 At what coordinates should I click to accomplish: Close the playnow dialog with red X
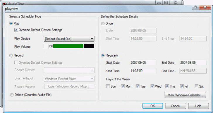pyautogui.click(x=205, y=7)
